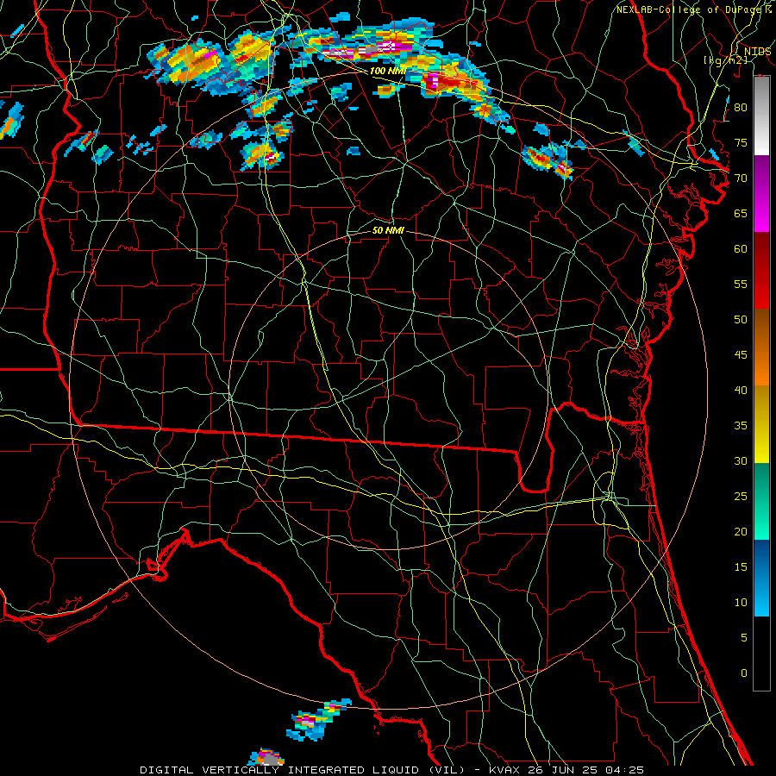The height and width of the screenshot is (776, 776).
Task: Click the 26 JUN 25 date text
Action: pyautogui.click(x=562, y=770)
